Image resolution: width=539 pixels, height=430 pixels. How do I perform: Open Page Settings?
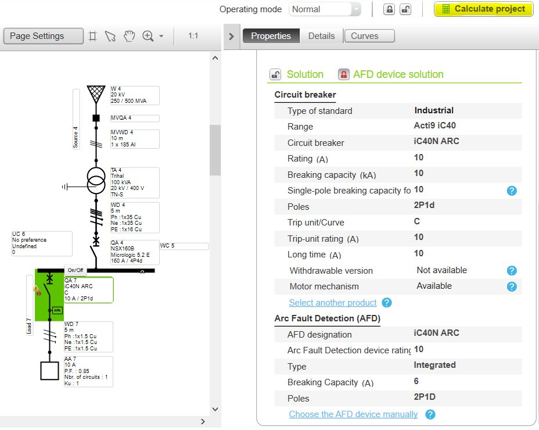pos(44,36)
